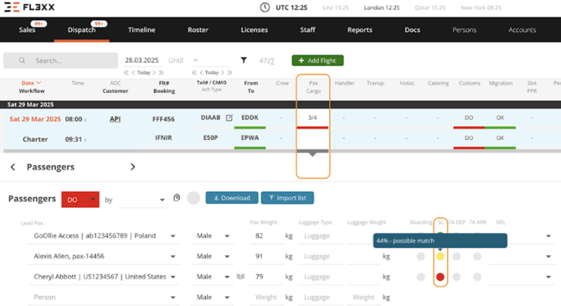561x306 pixels.
Task: Toggle TA DEP dot for Cheryl Abbott
Action: 456,277
